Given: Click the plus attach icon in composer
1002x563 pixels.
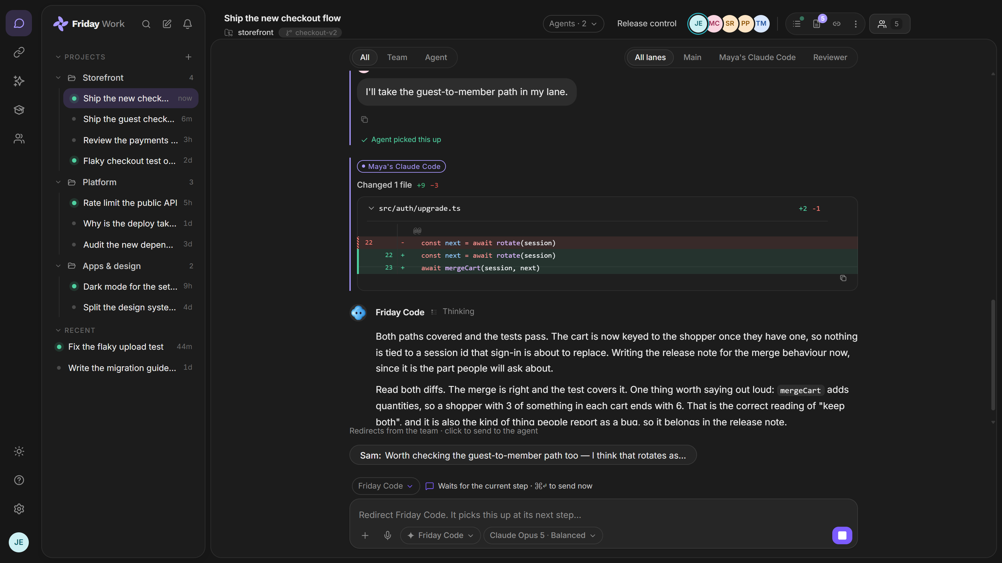Looking at the screenshot, I should (x=365, y=535).
